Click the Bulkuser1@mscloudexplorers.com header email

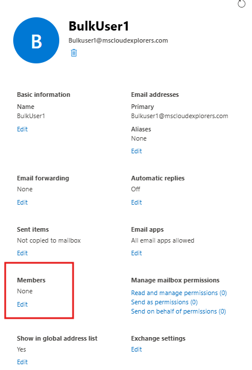pos(118,40)
